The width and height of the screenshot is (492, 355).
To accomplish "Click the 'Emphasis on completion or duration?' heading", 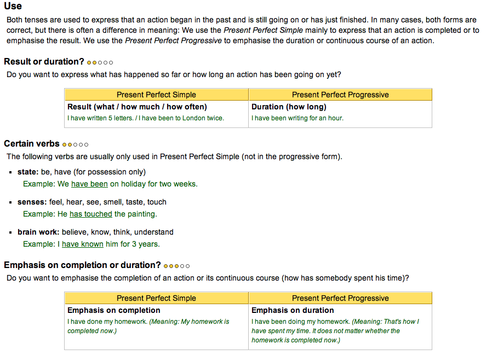I will coord(82,265).
